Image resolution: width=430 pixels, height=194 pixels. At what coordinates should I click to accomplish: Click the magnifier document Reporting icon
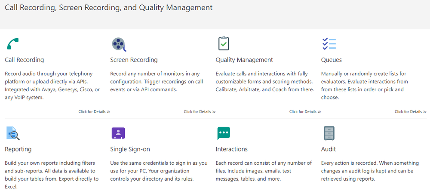click(x=13, y=133)
